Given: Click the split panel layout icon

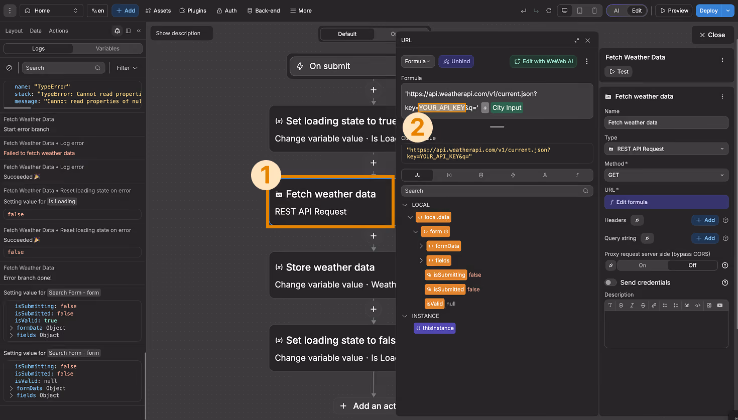Looking at the screenshot, I should pyautogui.click(x=128, y=31).
